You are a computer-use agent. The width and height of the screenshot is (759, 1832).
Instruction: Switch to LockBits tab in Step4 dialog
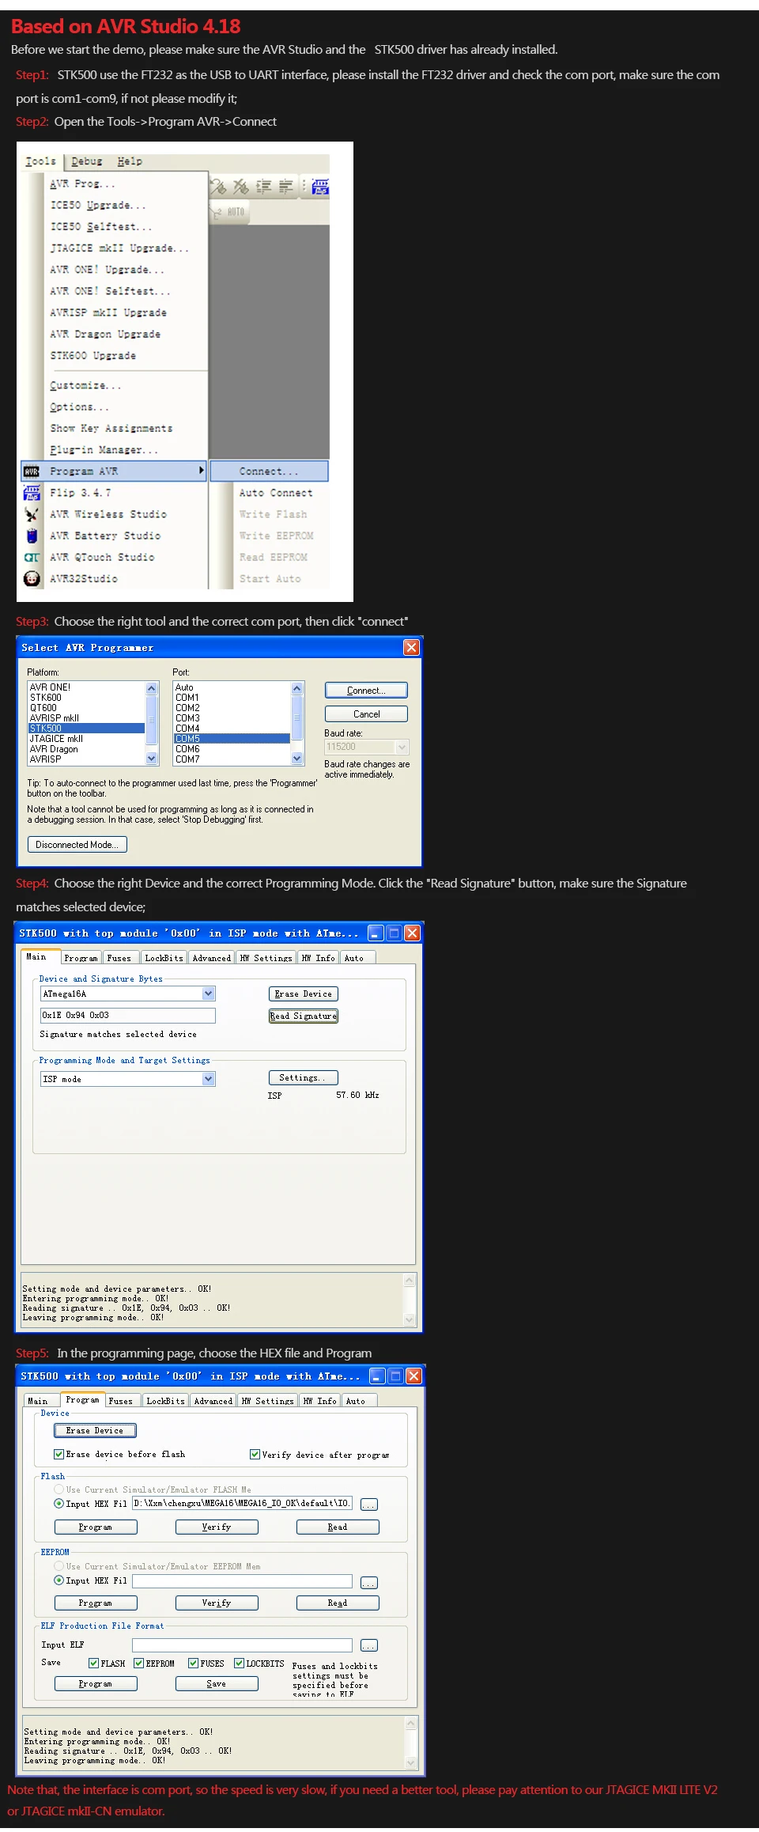click(x=164, y=958)
